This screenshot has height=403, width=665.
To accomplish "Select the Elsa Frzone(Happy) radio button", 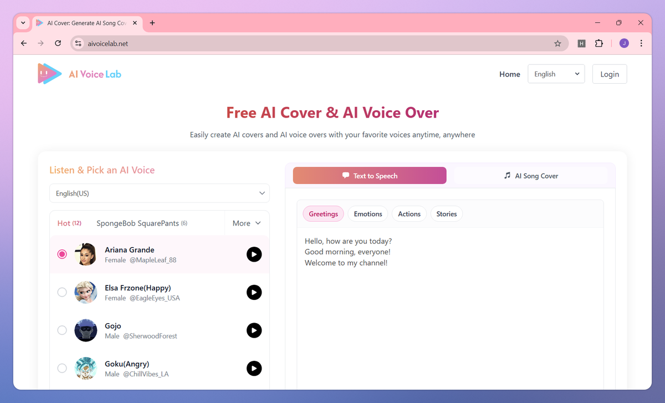I will point(62,292).
